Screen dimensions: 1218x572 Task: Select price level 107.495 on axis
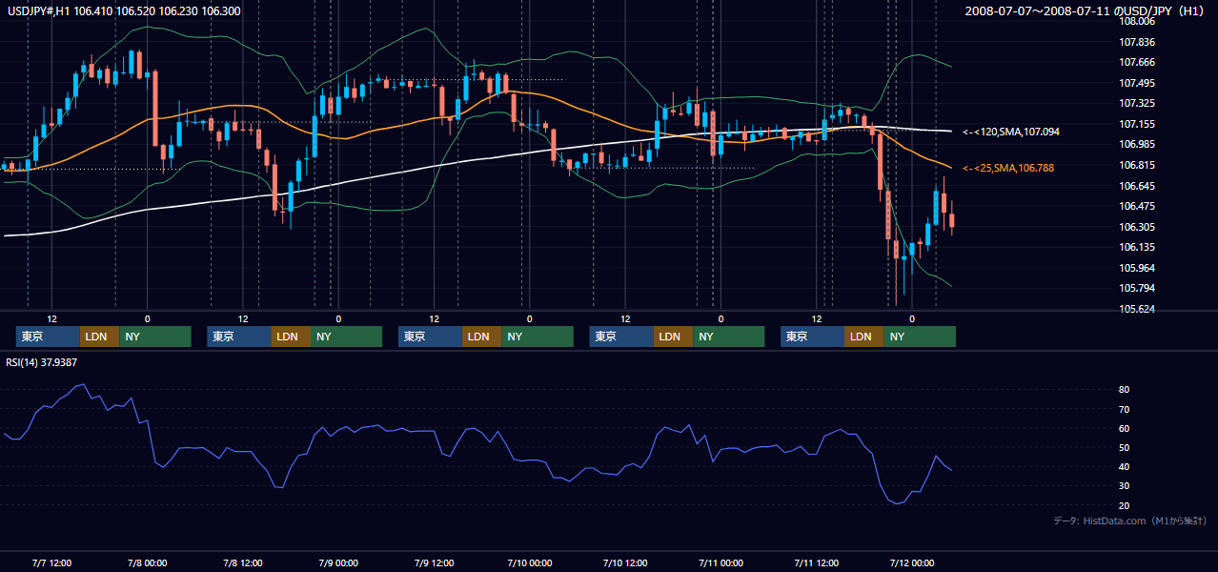point(1136,83)
